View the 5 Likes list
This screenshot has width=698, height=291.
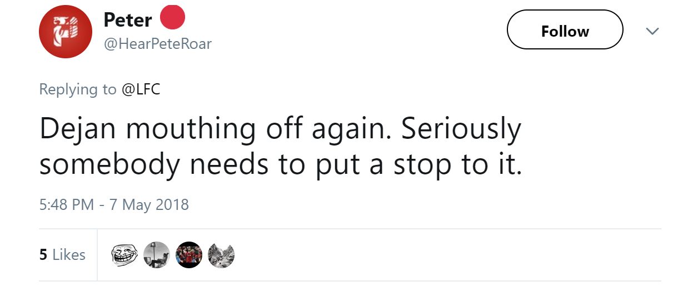pyautogui.click(x=62, y=255)
